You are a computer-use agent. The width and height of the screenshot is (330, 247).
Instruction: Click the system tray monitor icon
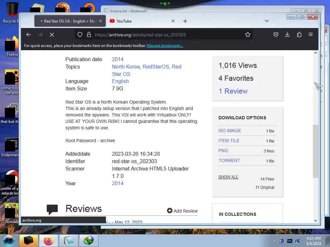(290, 241)
